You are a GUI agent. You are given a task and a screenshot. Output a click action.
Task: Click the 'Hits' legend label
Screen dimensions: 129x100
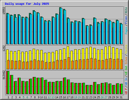click(x=126, y=10)
